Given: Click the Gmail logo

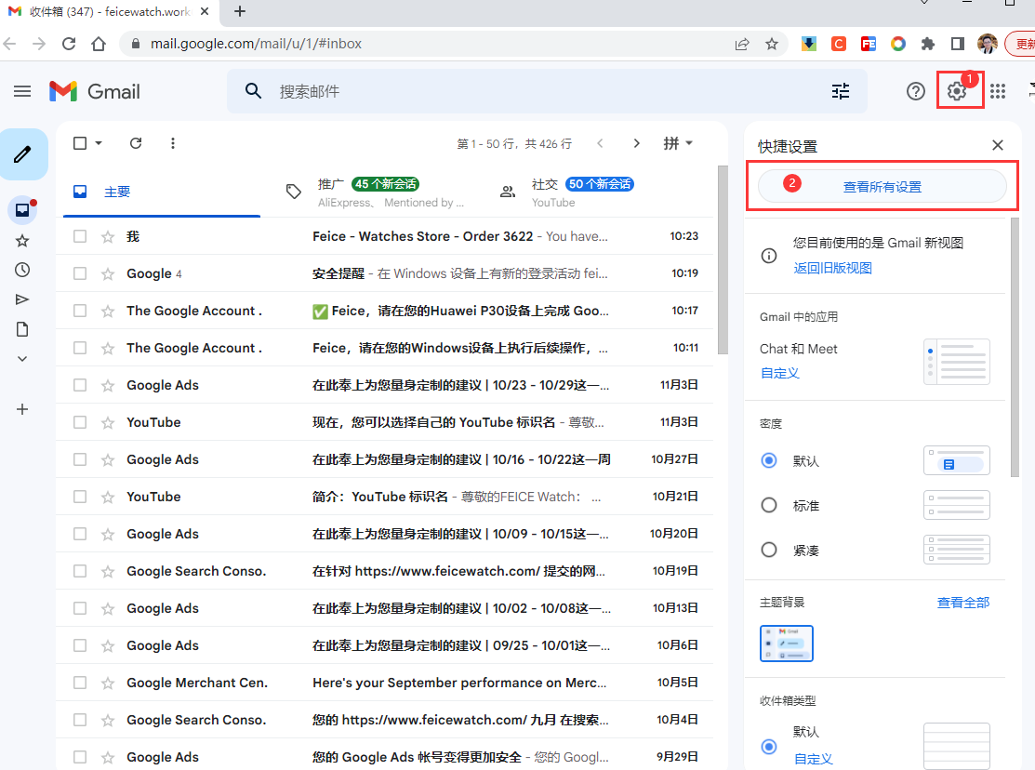Looking at the screenshot, I should (x=95, y=91).
